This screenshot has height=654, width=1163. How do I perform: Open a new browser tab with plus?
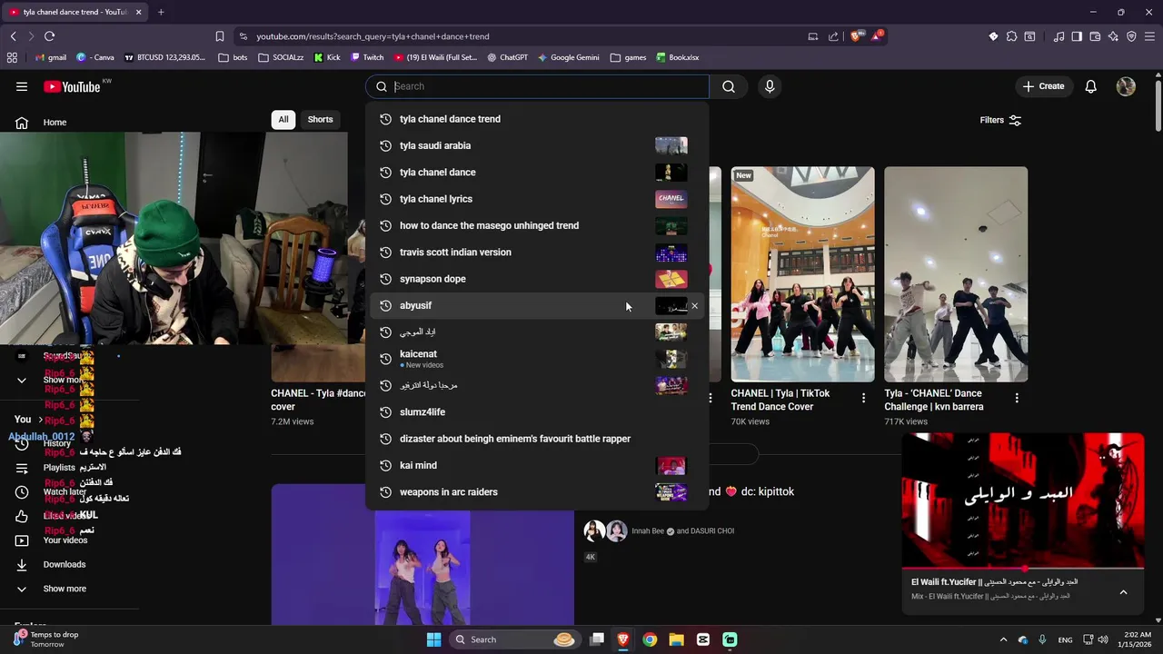click(161, 12)
